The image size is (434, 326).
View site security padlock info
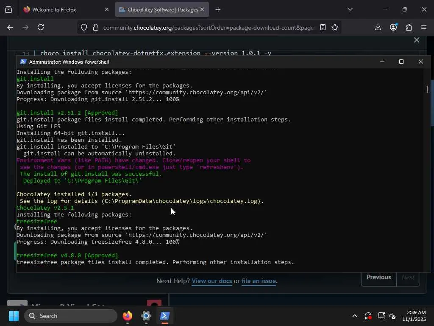96,27
